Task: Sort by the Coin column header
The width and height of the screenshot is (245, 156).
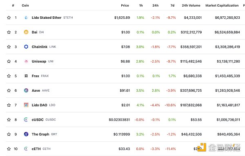Action: 25,5
